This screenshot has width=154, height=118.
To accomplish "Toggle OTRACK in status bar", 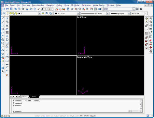I will (x=71, y=116).
